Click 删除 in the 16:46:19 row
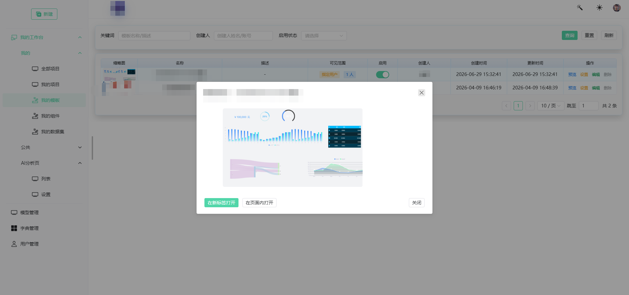The height and width of the screenshot is (295, 629). tap(608, 88)
